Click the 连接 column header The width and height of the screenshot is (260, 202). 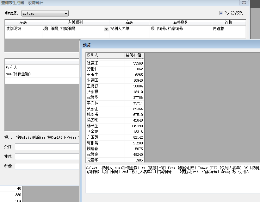click(228, 22)
